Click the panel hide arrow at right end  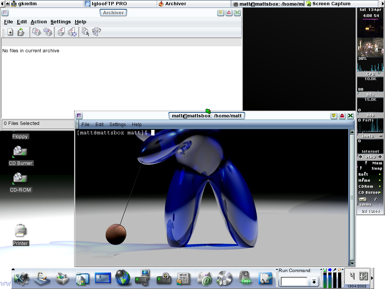coord(372,278)
